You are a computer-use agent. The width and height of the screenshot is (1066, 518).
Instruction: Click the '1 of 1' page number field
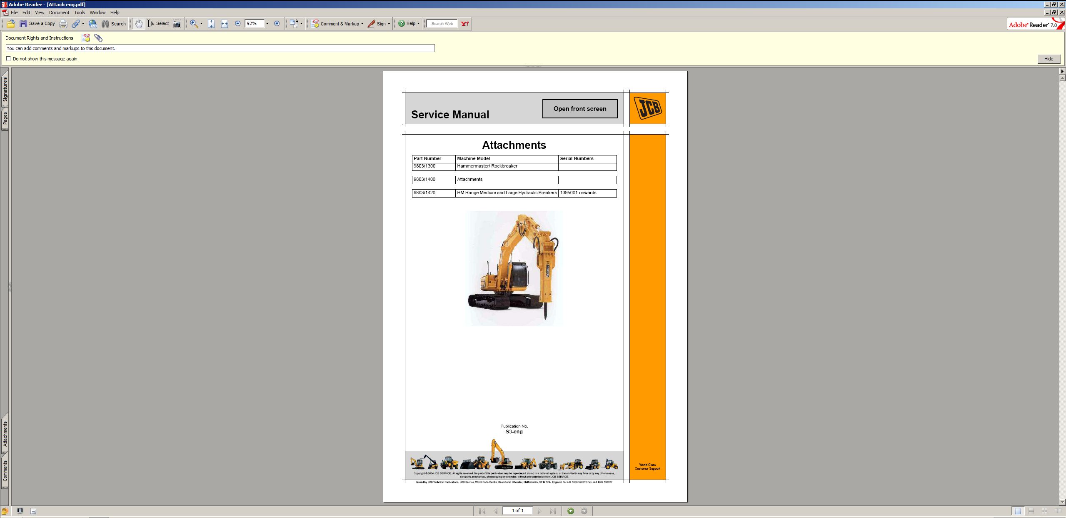pos(517,510)
